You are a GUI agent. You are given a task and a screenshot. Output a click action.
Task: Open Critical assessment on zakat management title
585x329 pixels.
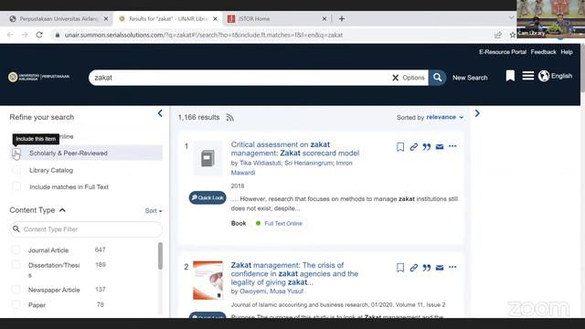(x=294, y=149)
